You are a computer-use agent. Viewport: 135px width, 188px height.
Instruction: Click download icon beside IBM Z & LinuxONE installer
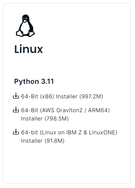(x=16, y=132)
